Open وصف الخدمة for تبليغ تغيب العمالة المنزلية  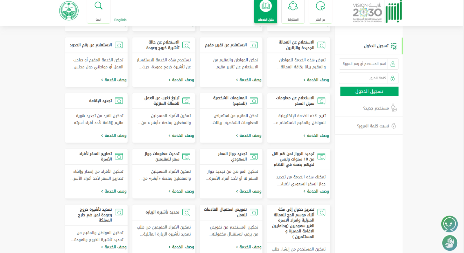pyautogui.click(x=181, y=135)
